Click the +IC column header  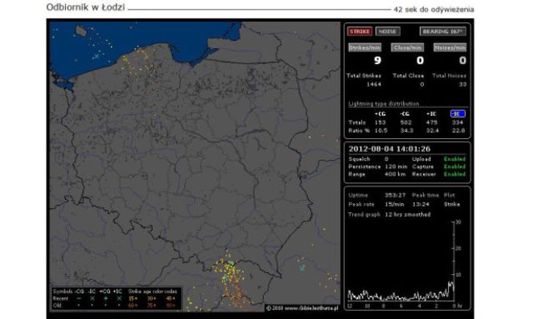pyautogui.click(x=431, y=114)
